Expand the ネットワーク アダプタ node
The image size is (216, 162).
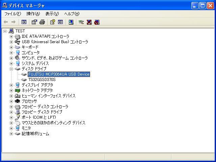(11, 90)
